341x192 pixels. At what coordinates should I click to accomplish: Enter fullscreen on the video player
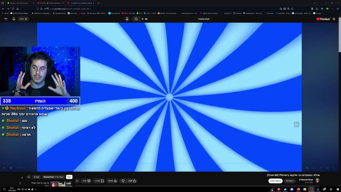tap(334, 168)
